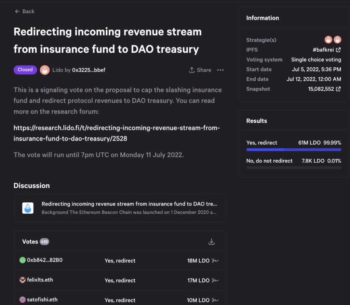This screenshot has width=350, height=305.
Task: Open the three-dot more options menu
Action: 220,70
